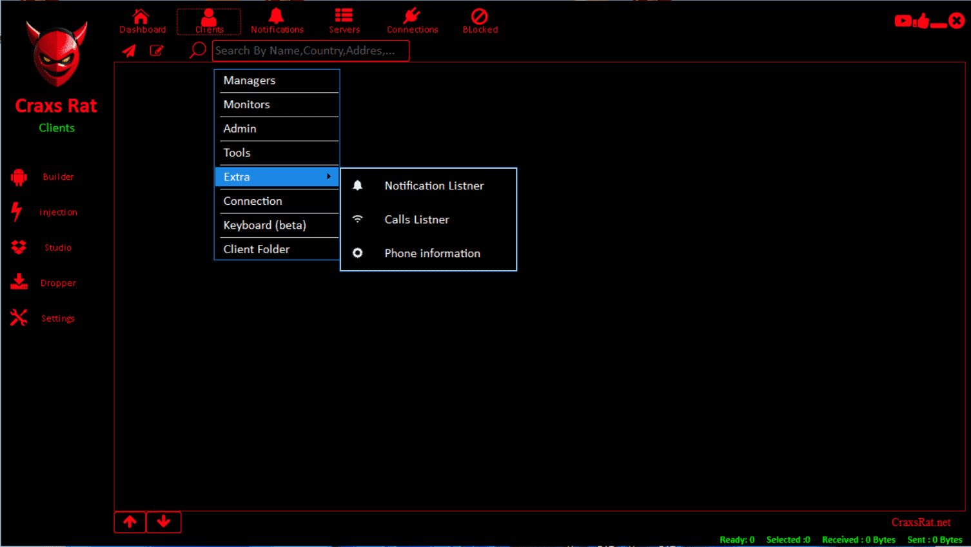Click the magnifier search icon
The height and width of the screenshot is (547, 971).
coord(197,50)
